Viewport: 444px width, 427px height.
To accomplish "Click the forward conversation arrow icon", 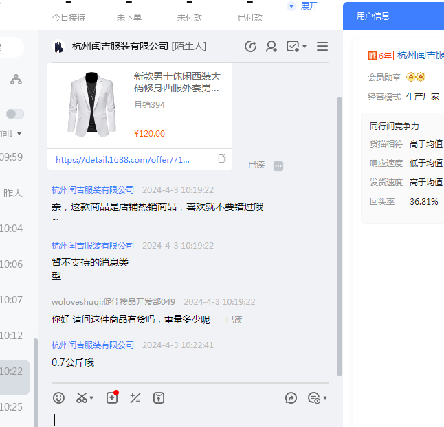I will (x=291, y=398).
